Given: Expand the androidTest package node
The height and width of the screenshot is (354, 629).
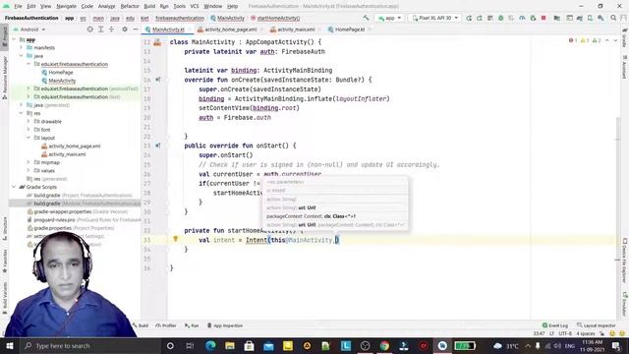Looking at the screenshot, I should [x=29, y=88].
